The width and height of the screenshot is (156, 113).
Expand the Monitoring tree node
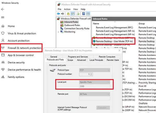tap(58, 32)
